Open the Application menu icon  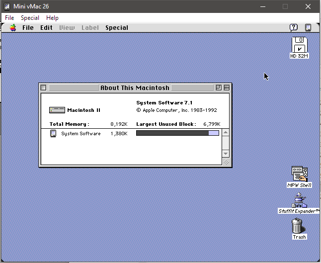308,27
